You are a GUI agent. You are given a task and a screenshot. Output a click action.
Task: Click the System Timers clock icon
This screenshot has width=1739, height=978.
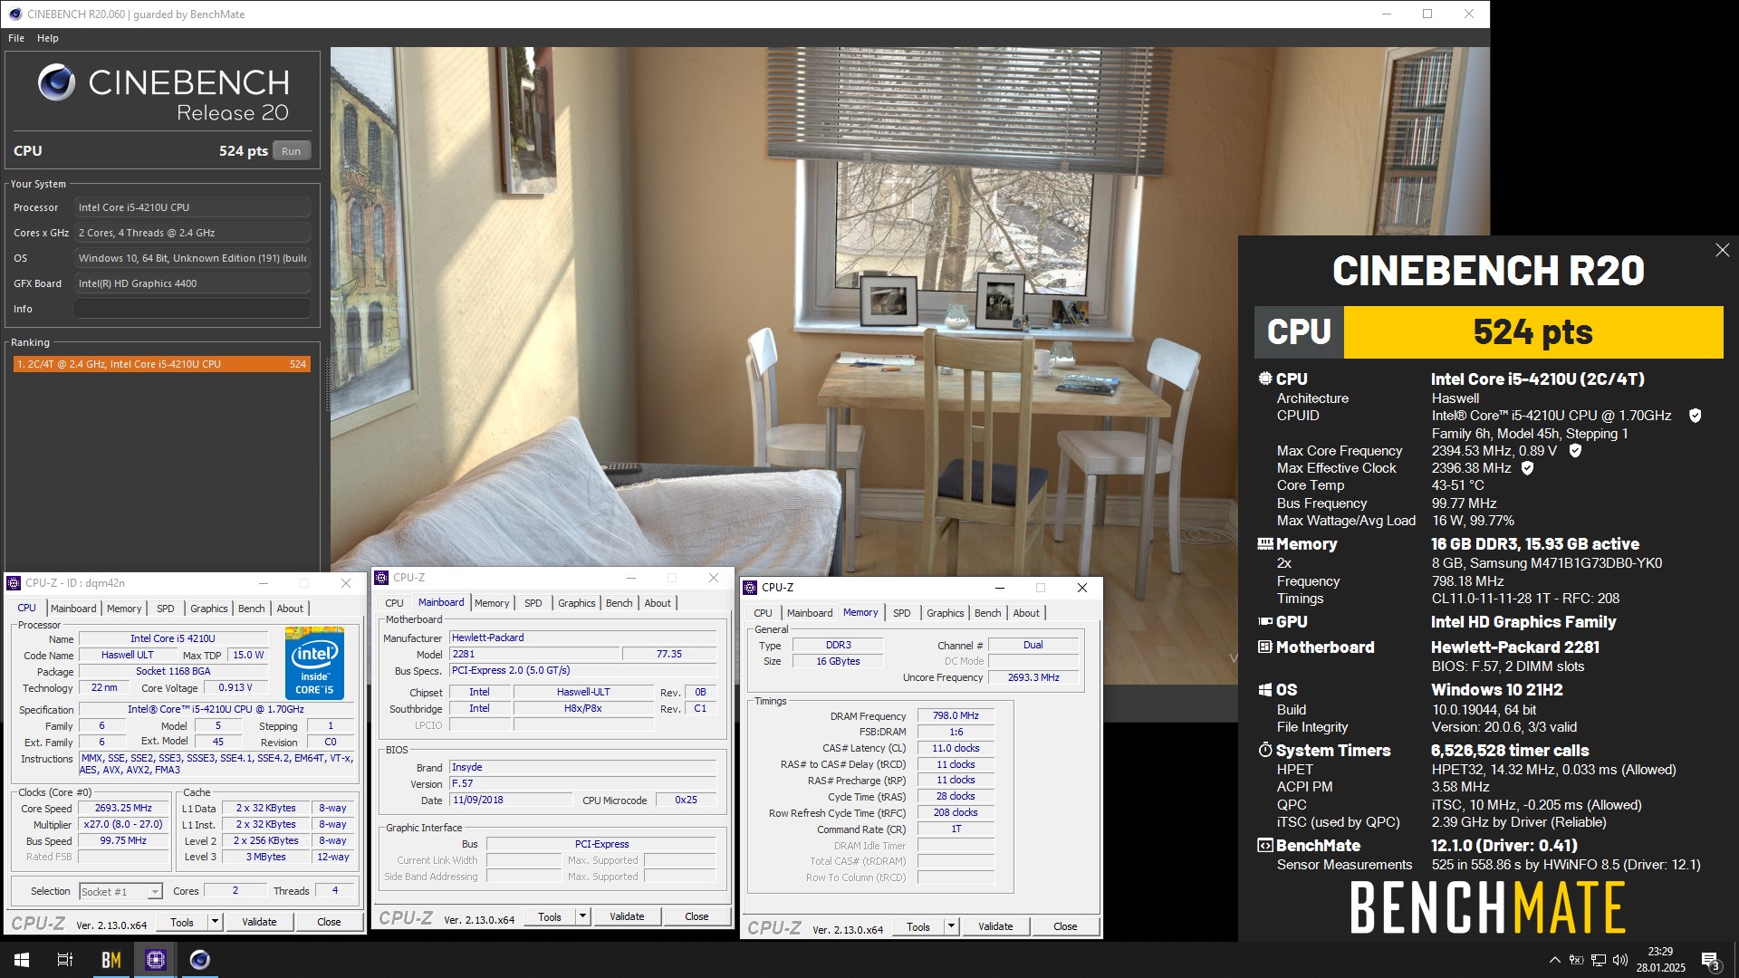click(1265, 751)
